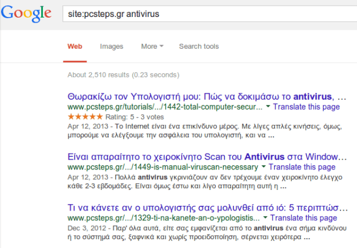Viewport: 357px width, 248px height.
Task: Open the Τι να κάνετε αν ο υπολογιστής result
Action: point(208,208)
